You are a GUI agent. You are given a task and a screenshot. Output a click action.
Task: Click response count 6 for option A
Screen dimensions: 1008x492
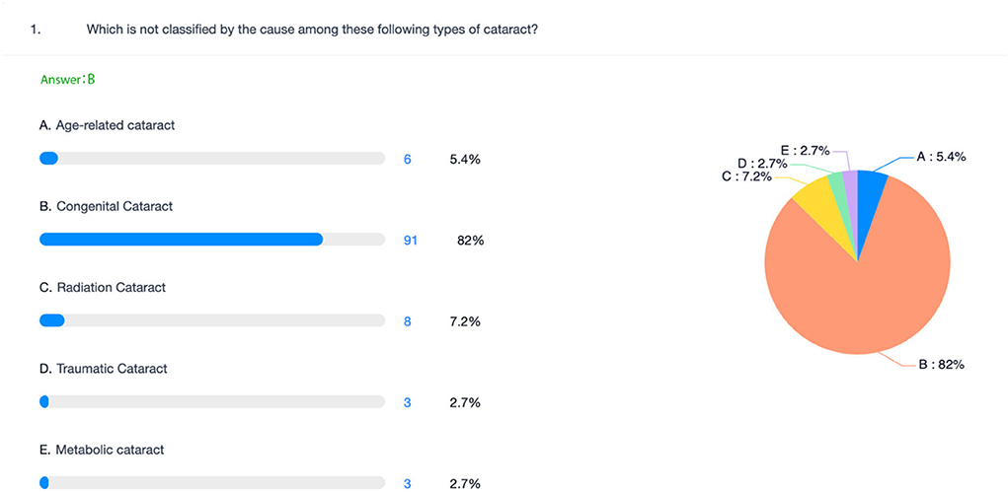tap(407, 160)
